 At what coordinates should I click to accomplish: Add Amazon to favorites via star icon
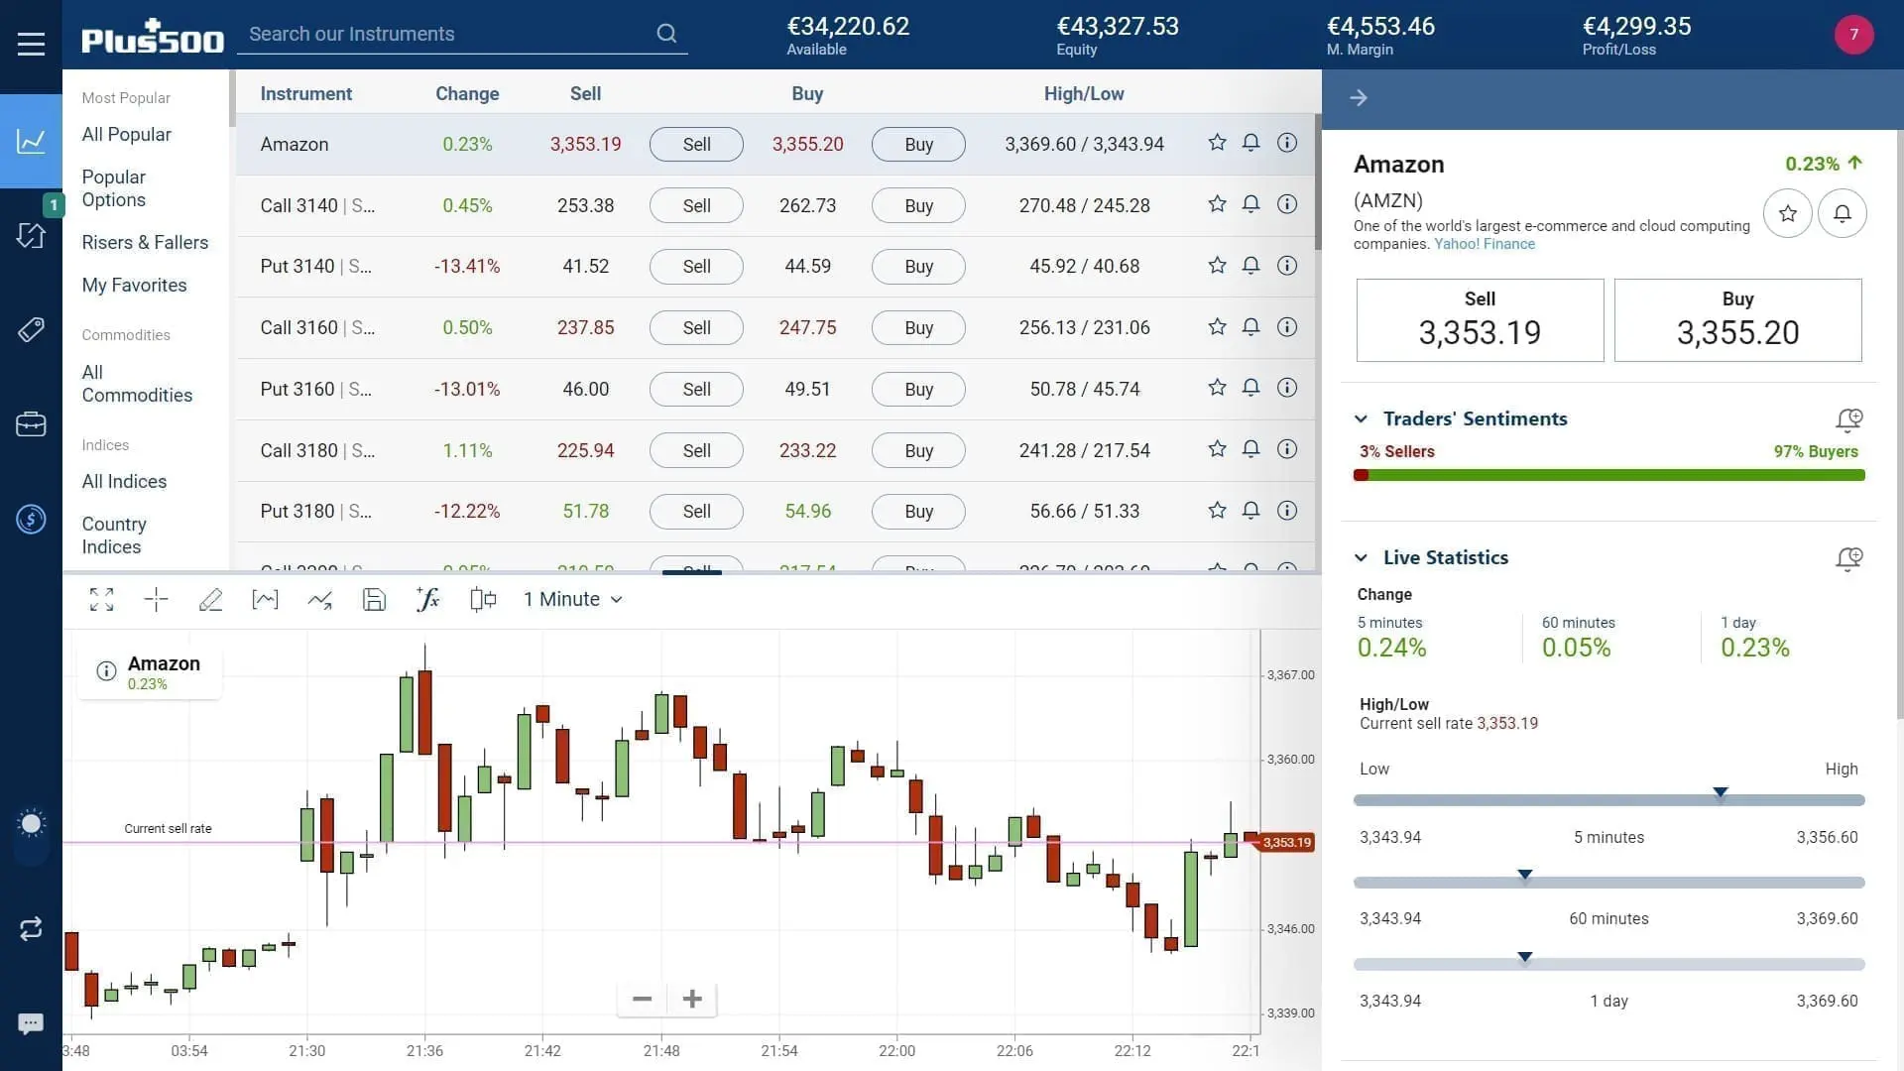pyautogui.click(x=1217, y=143)
